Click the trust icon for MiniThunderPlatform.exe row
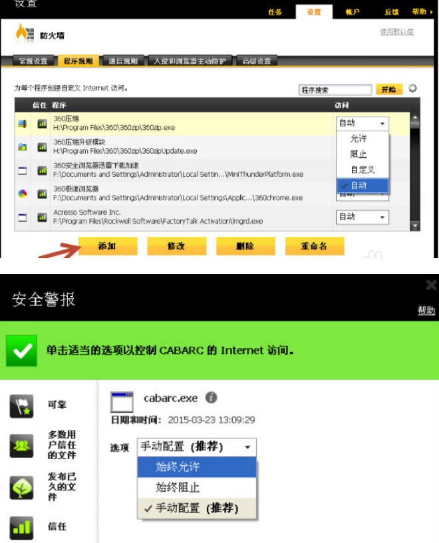Screen dimensions: 439x543 [43, 170]
